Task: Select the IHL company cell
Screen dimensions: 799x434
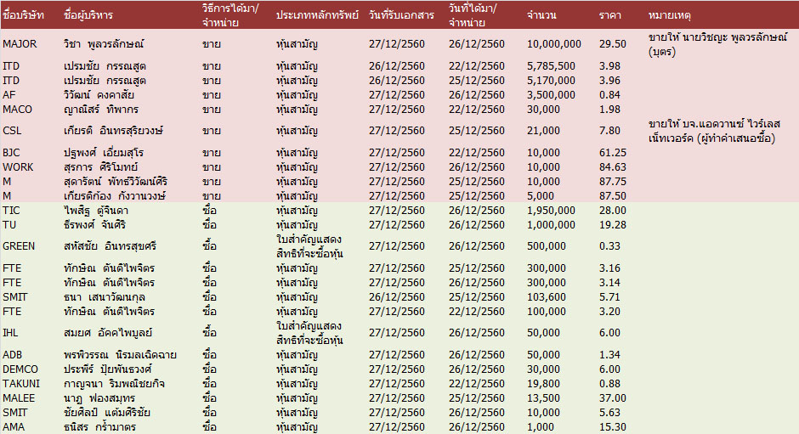Action: pos(10,333)
